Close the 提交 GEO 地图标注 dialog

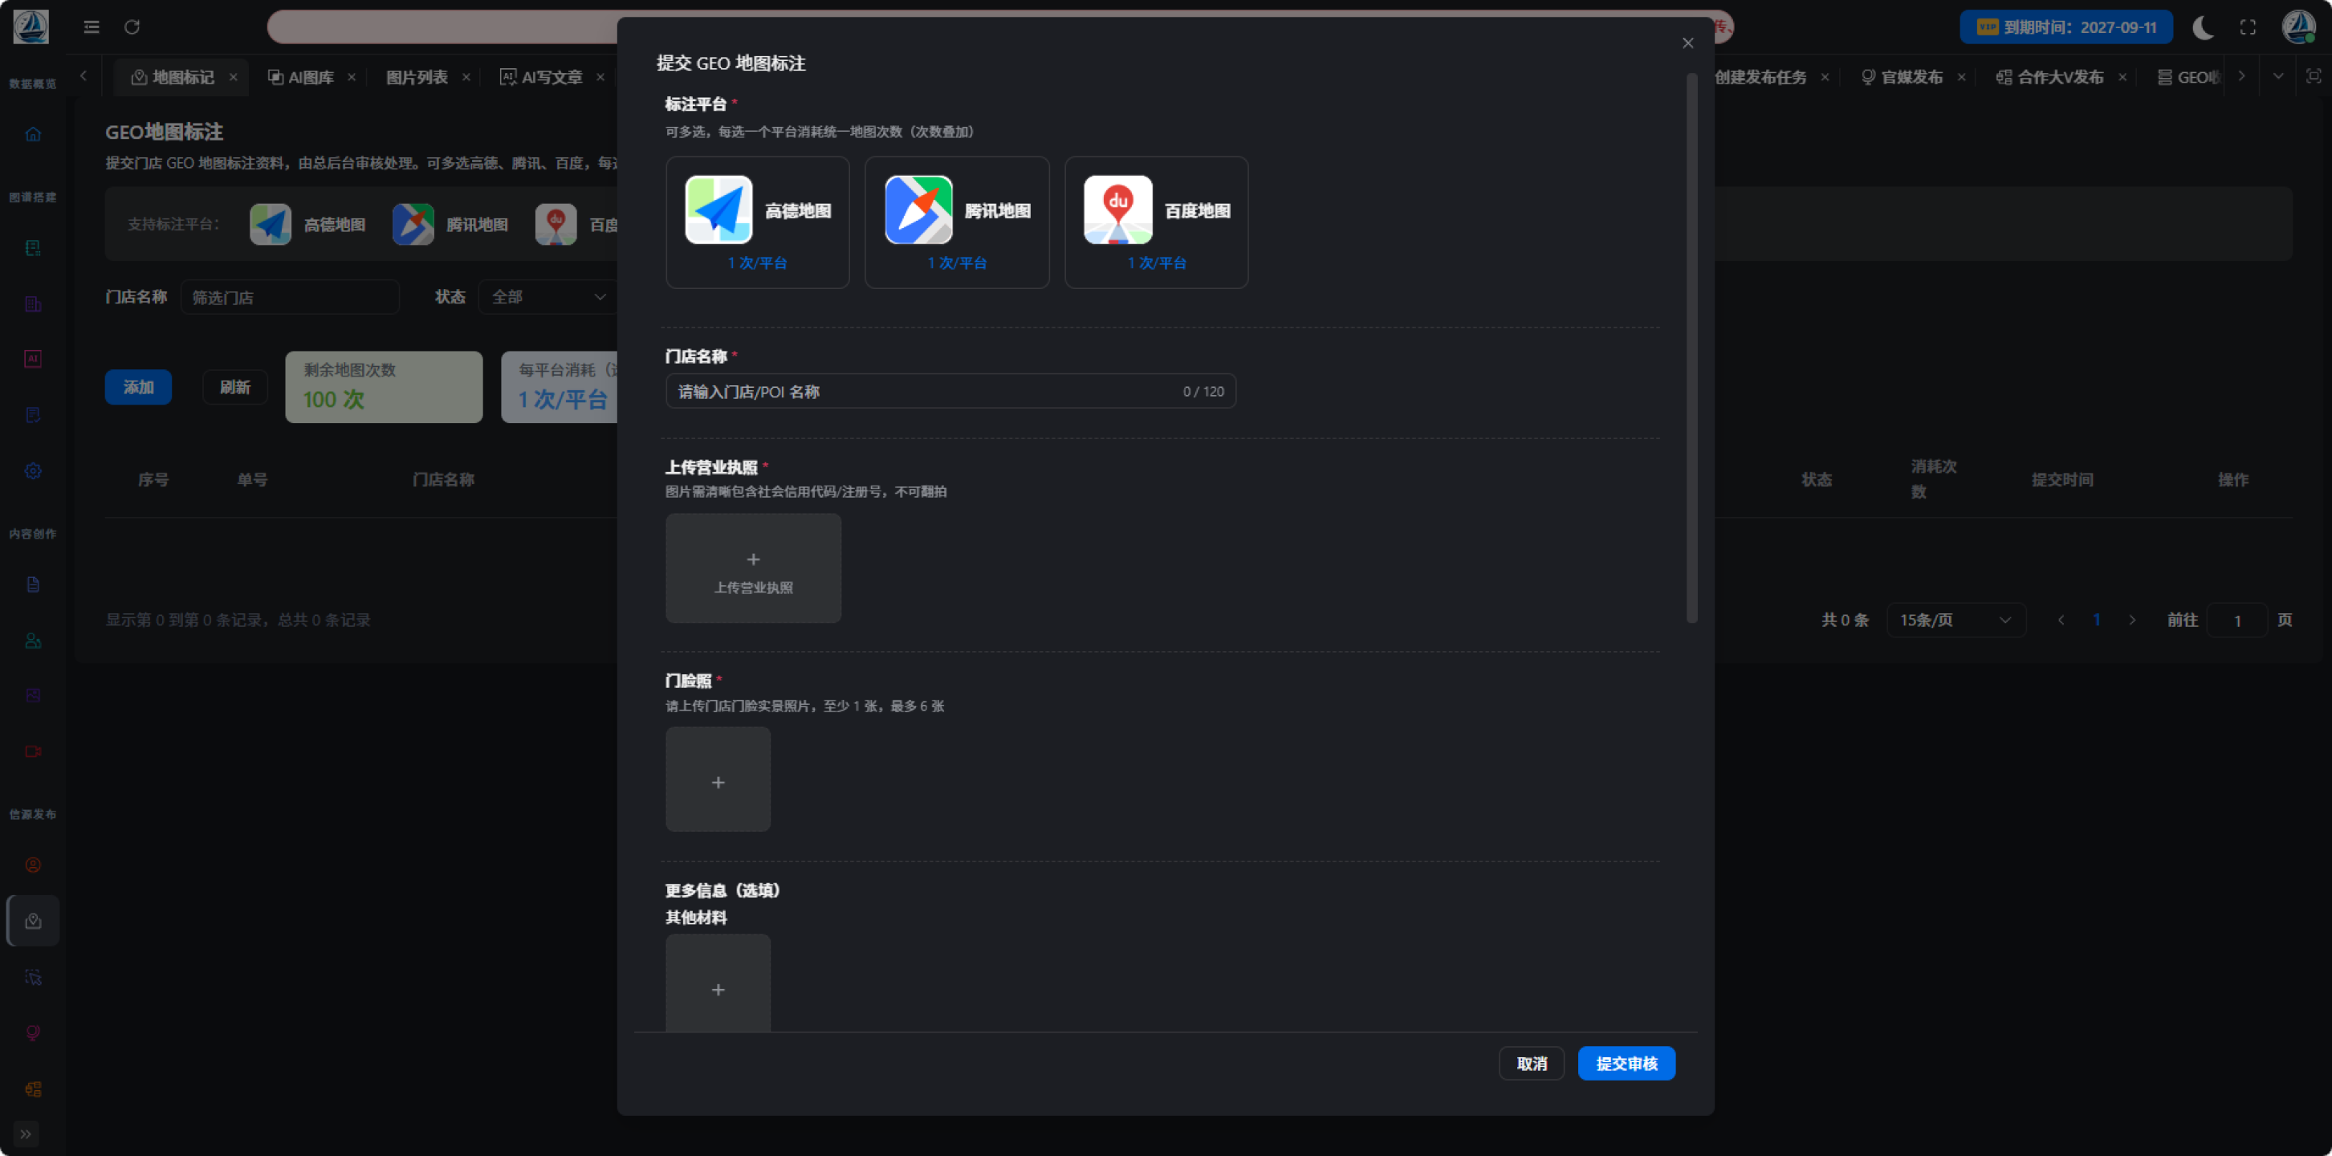tap(1687, 43)
